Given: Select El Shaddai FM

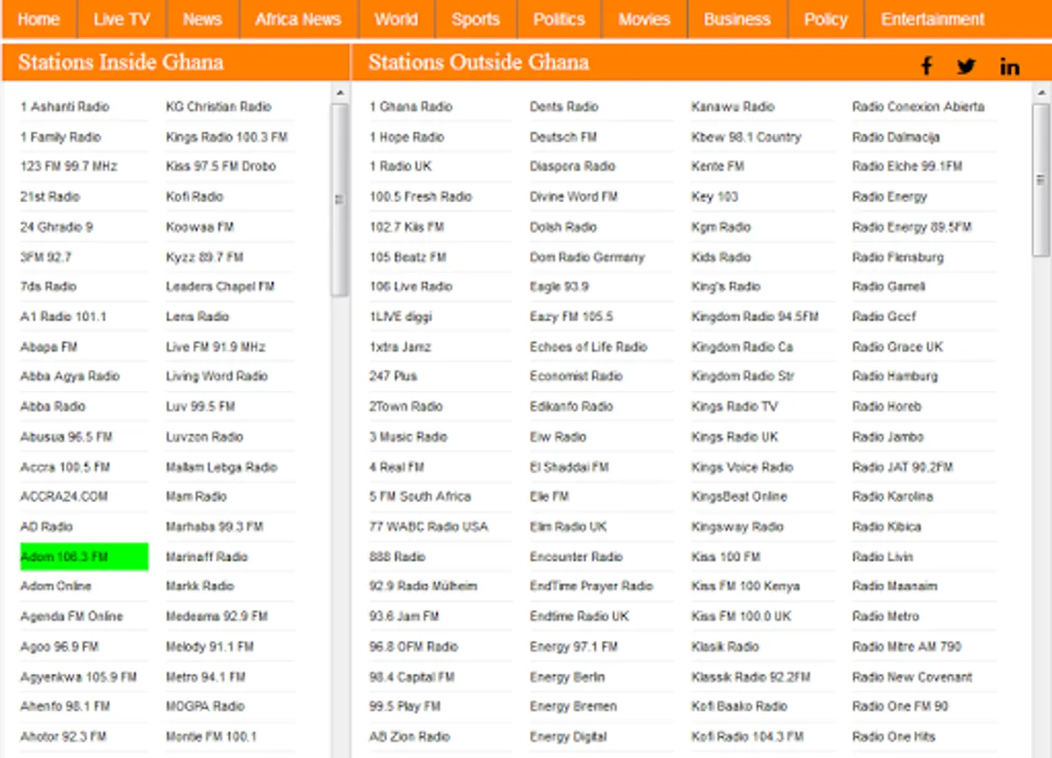Looking at the screenshot, I should [569, 467].
